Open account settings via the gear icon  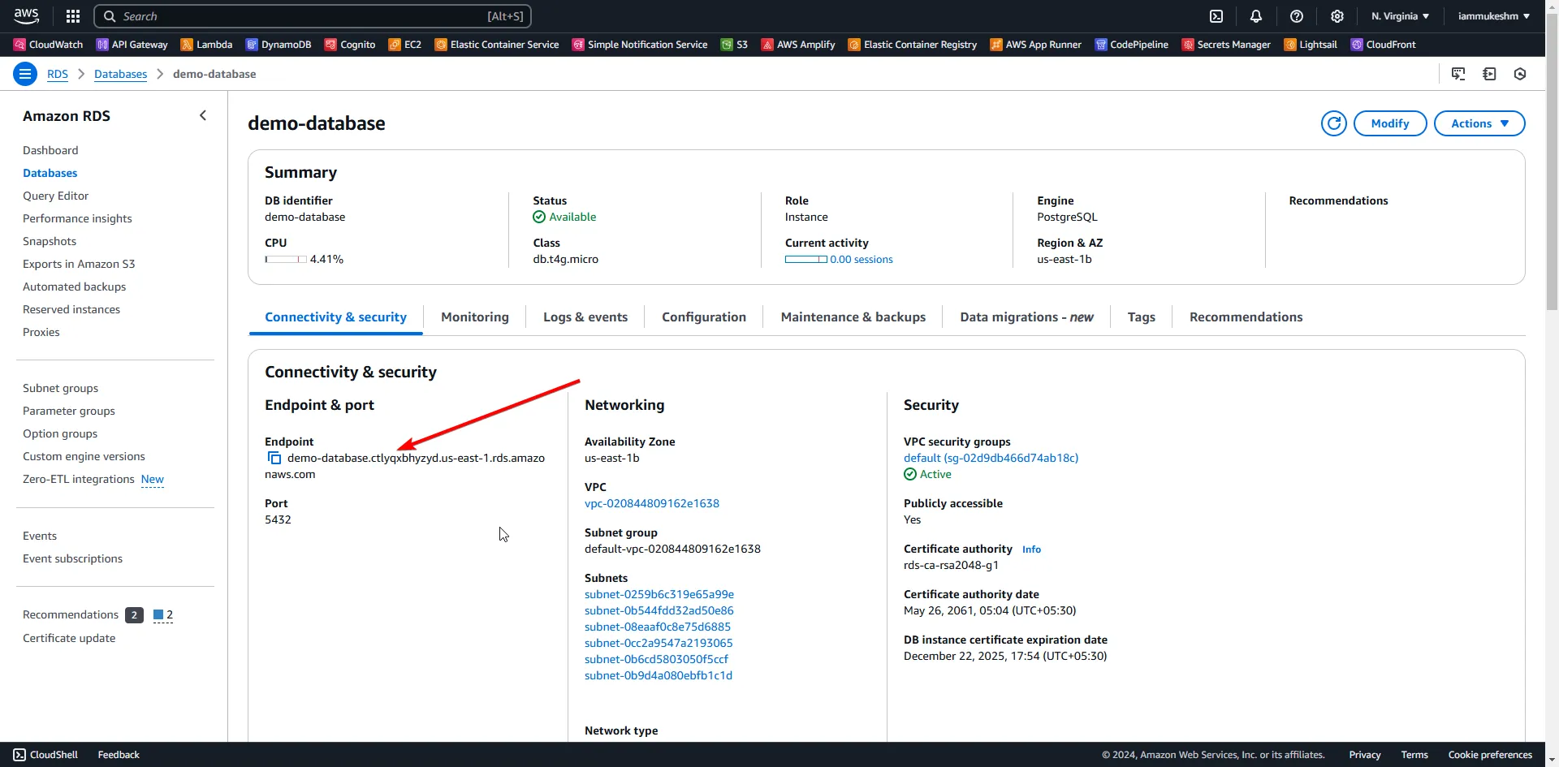coord(1337,15)
